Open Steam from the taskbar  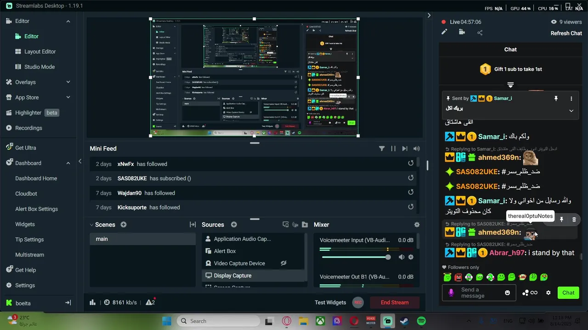click(x=404, y=321)
